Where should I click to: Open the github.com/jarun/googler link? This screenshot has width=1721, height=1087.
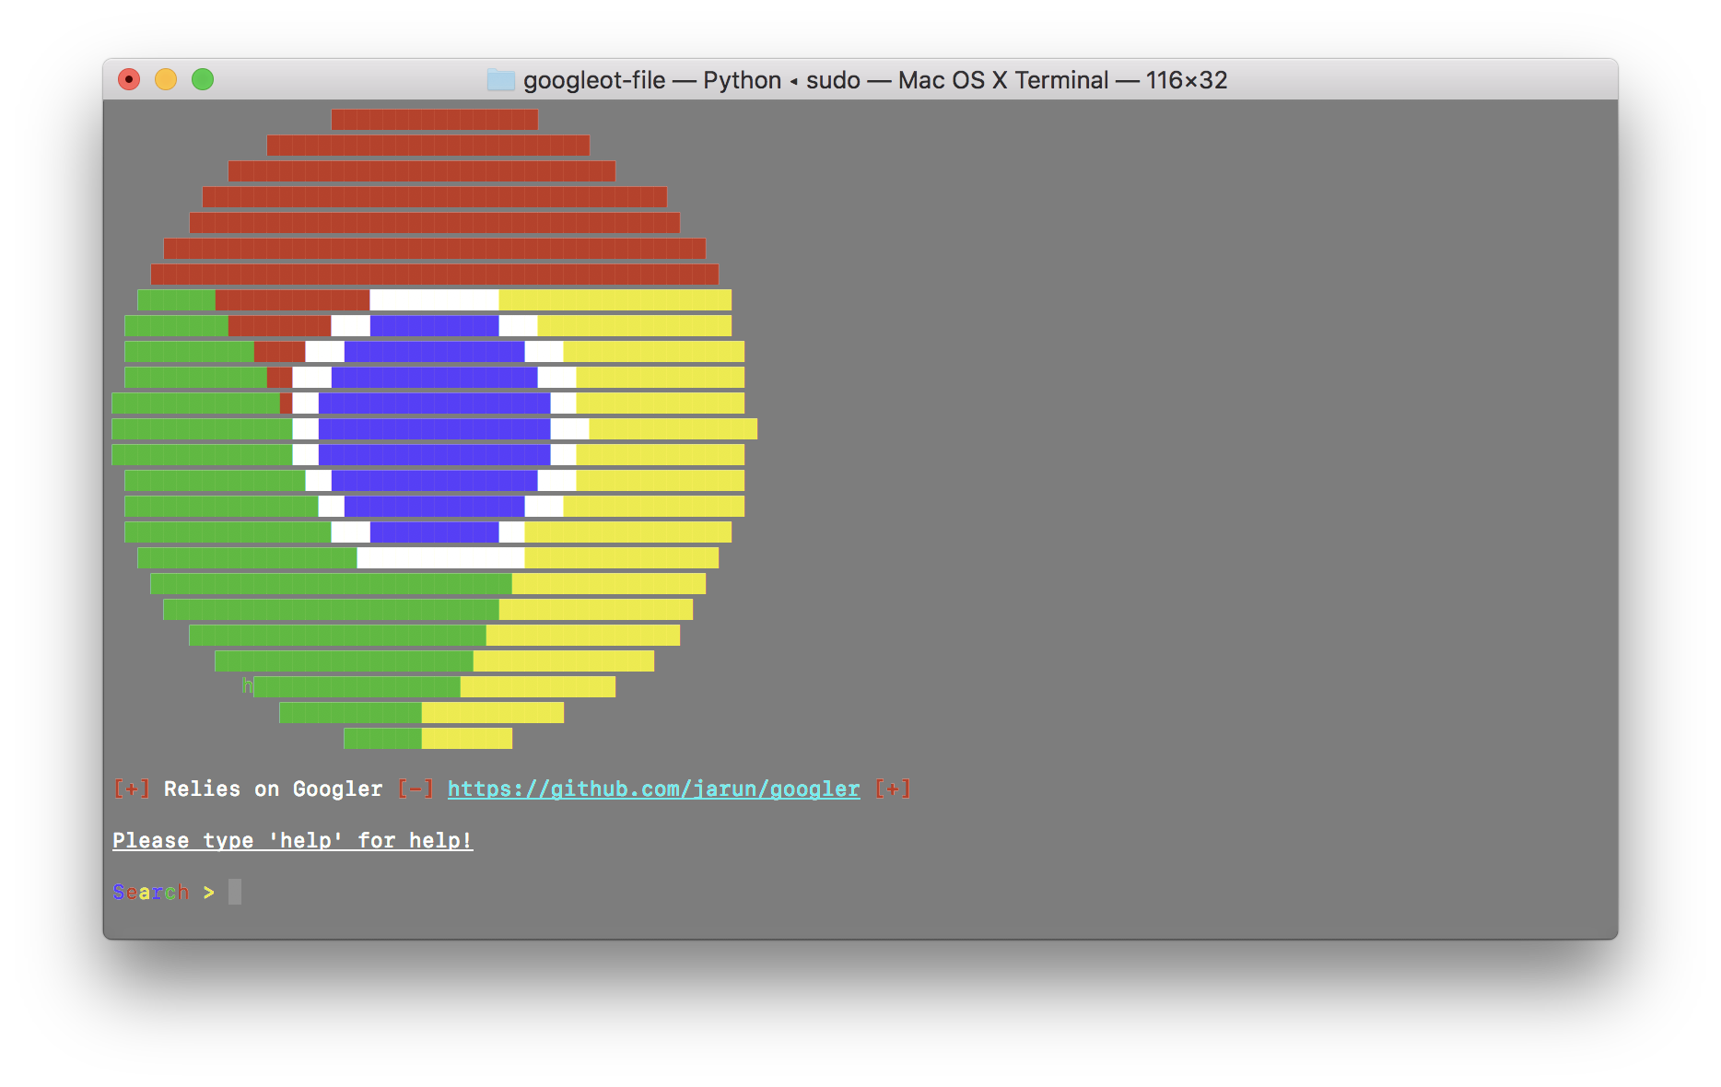[653, 789]
